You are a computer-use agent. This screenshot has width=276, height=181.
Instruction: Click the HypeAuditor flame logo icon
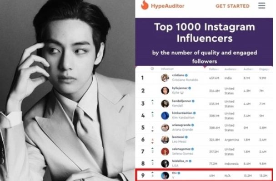(x=145, y=5)
